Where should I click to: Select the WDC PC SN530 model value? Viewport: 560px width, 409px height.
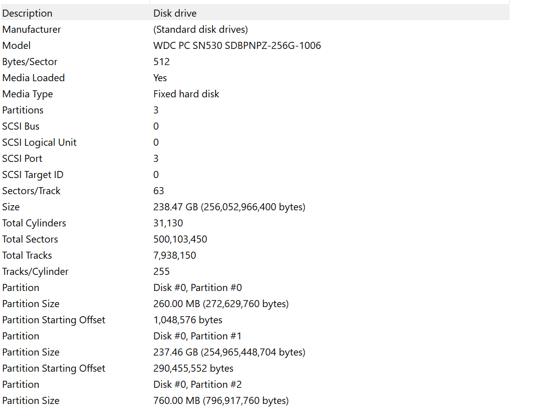pos(237,45)
